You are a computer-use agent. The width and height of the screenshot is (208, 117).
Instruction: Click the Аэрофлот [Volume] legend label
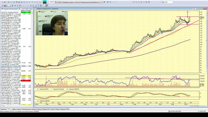[58, 89]
